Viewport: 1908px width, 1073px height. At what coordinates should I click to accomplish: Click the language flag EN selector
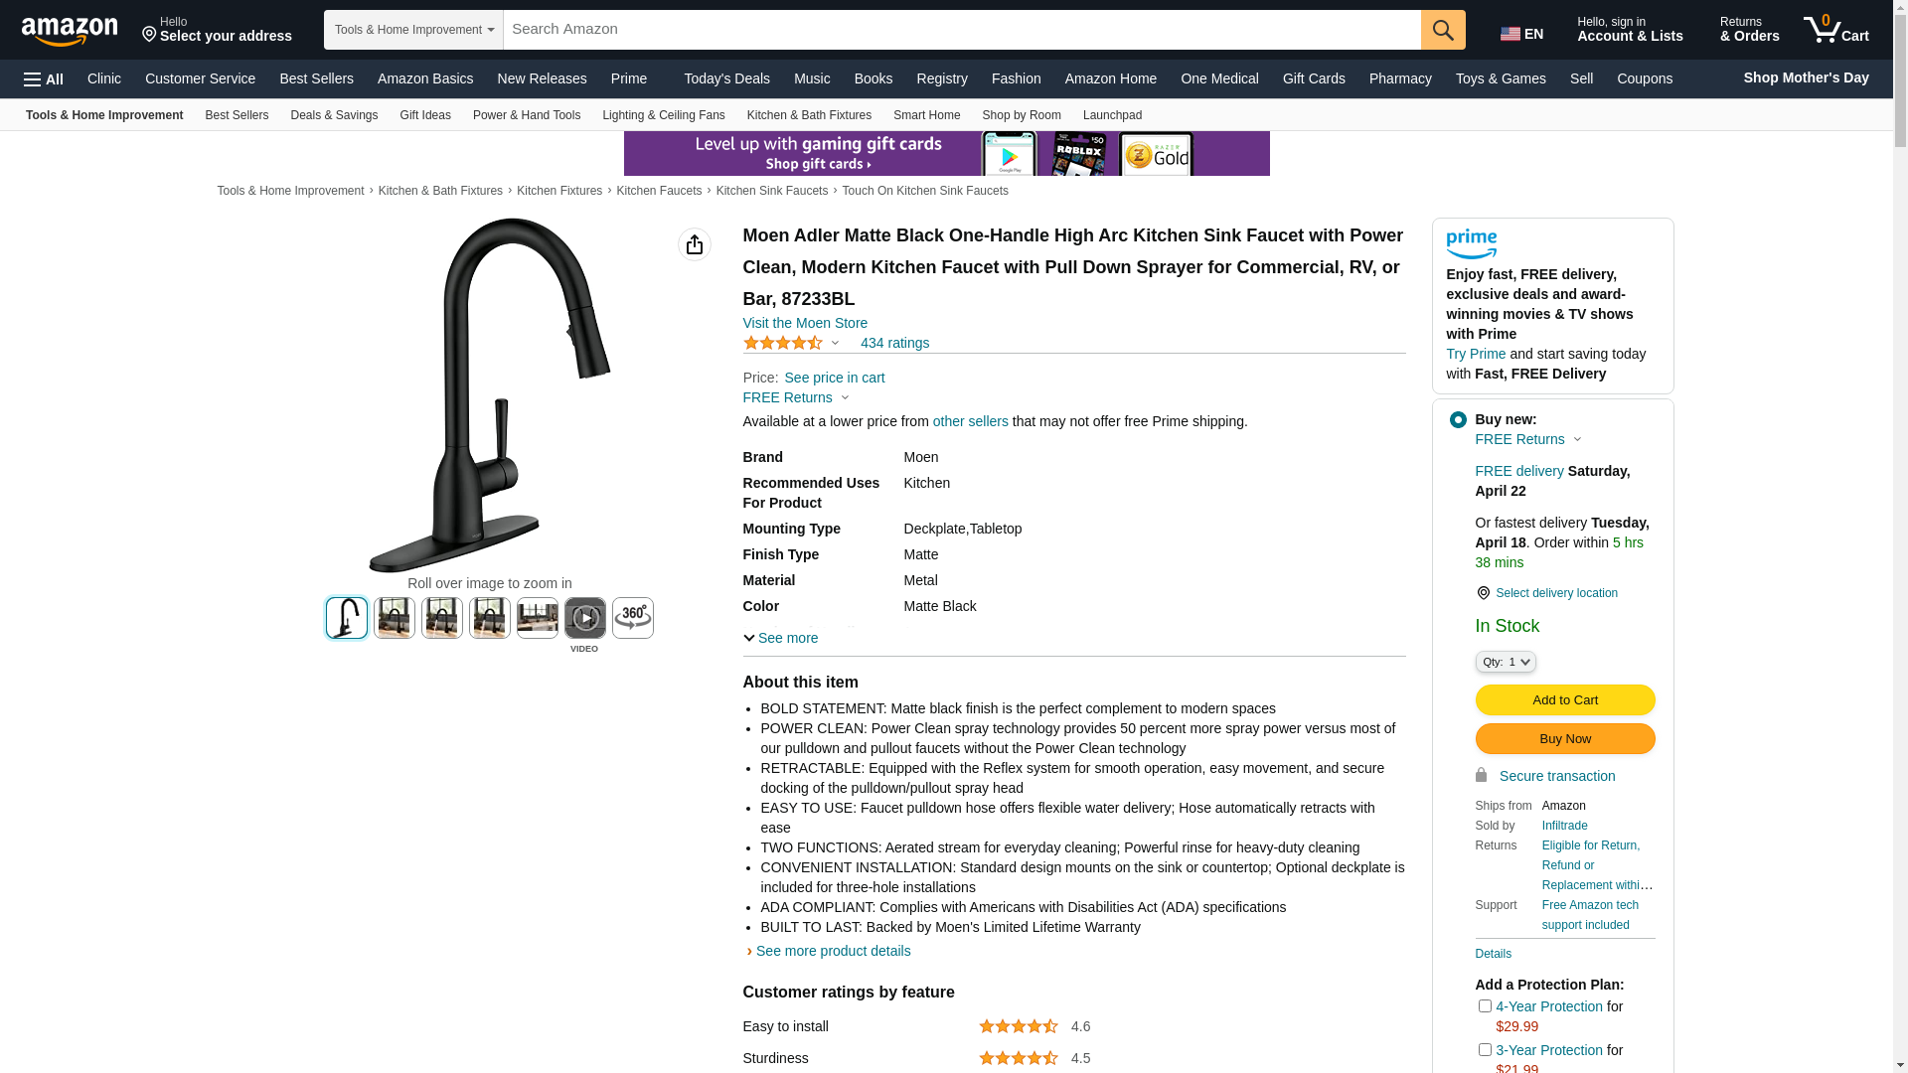click(1522, 34)
